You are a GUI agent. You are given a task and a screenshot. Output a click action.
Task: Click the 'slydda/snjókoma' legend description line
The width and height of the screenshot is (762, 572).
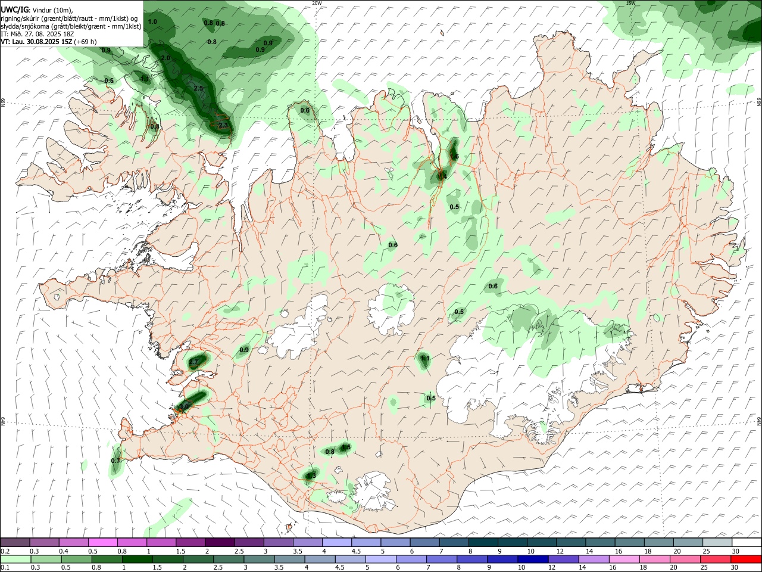click(x=71, y=26)
